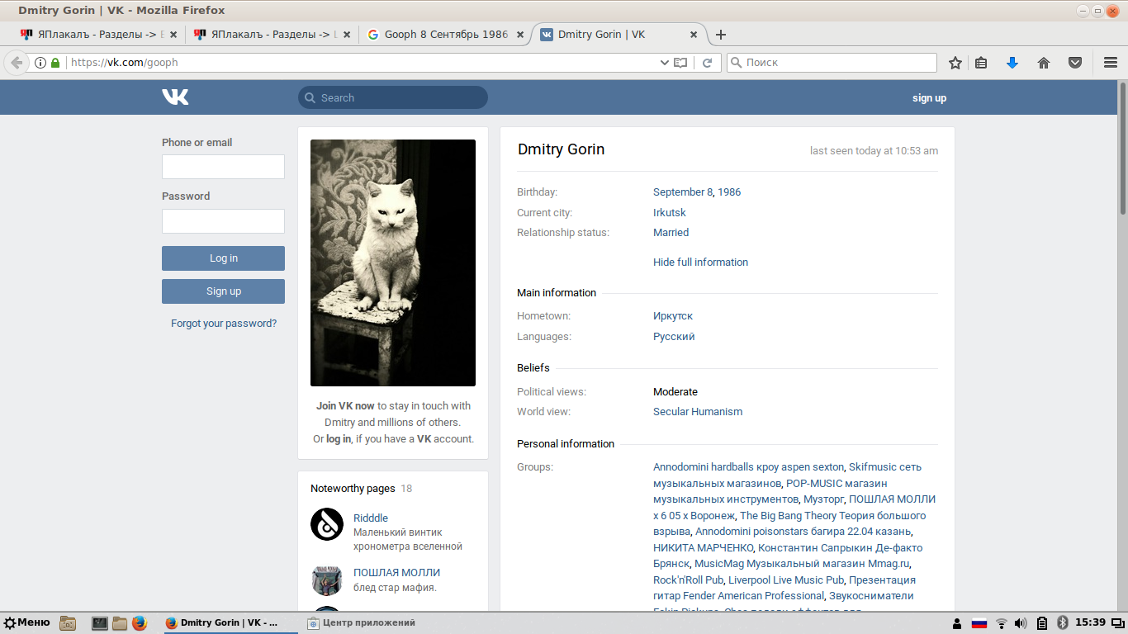Switch to Центр приложений taskbar window

click(361, 623)
